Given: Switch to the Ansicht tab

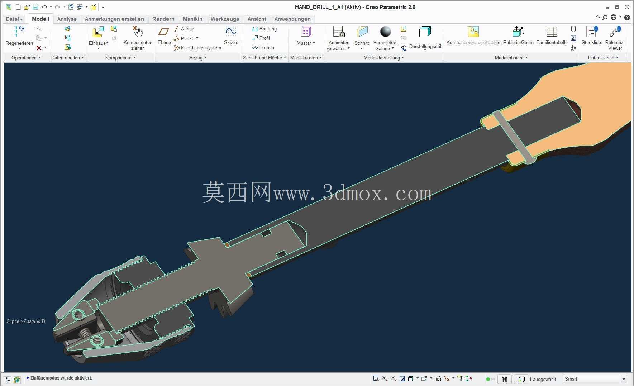Looking at the screenshot, I should [x=257, y=19].
